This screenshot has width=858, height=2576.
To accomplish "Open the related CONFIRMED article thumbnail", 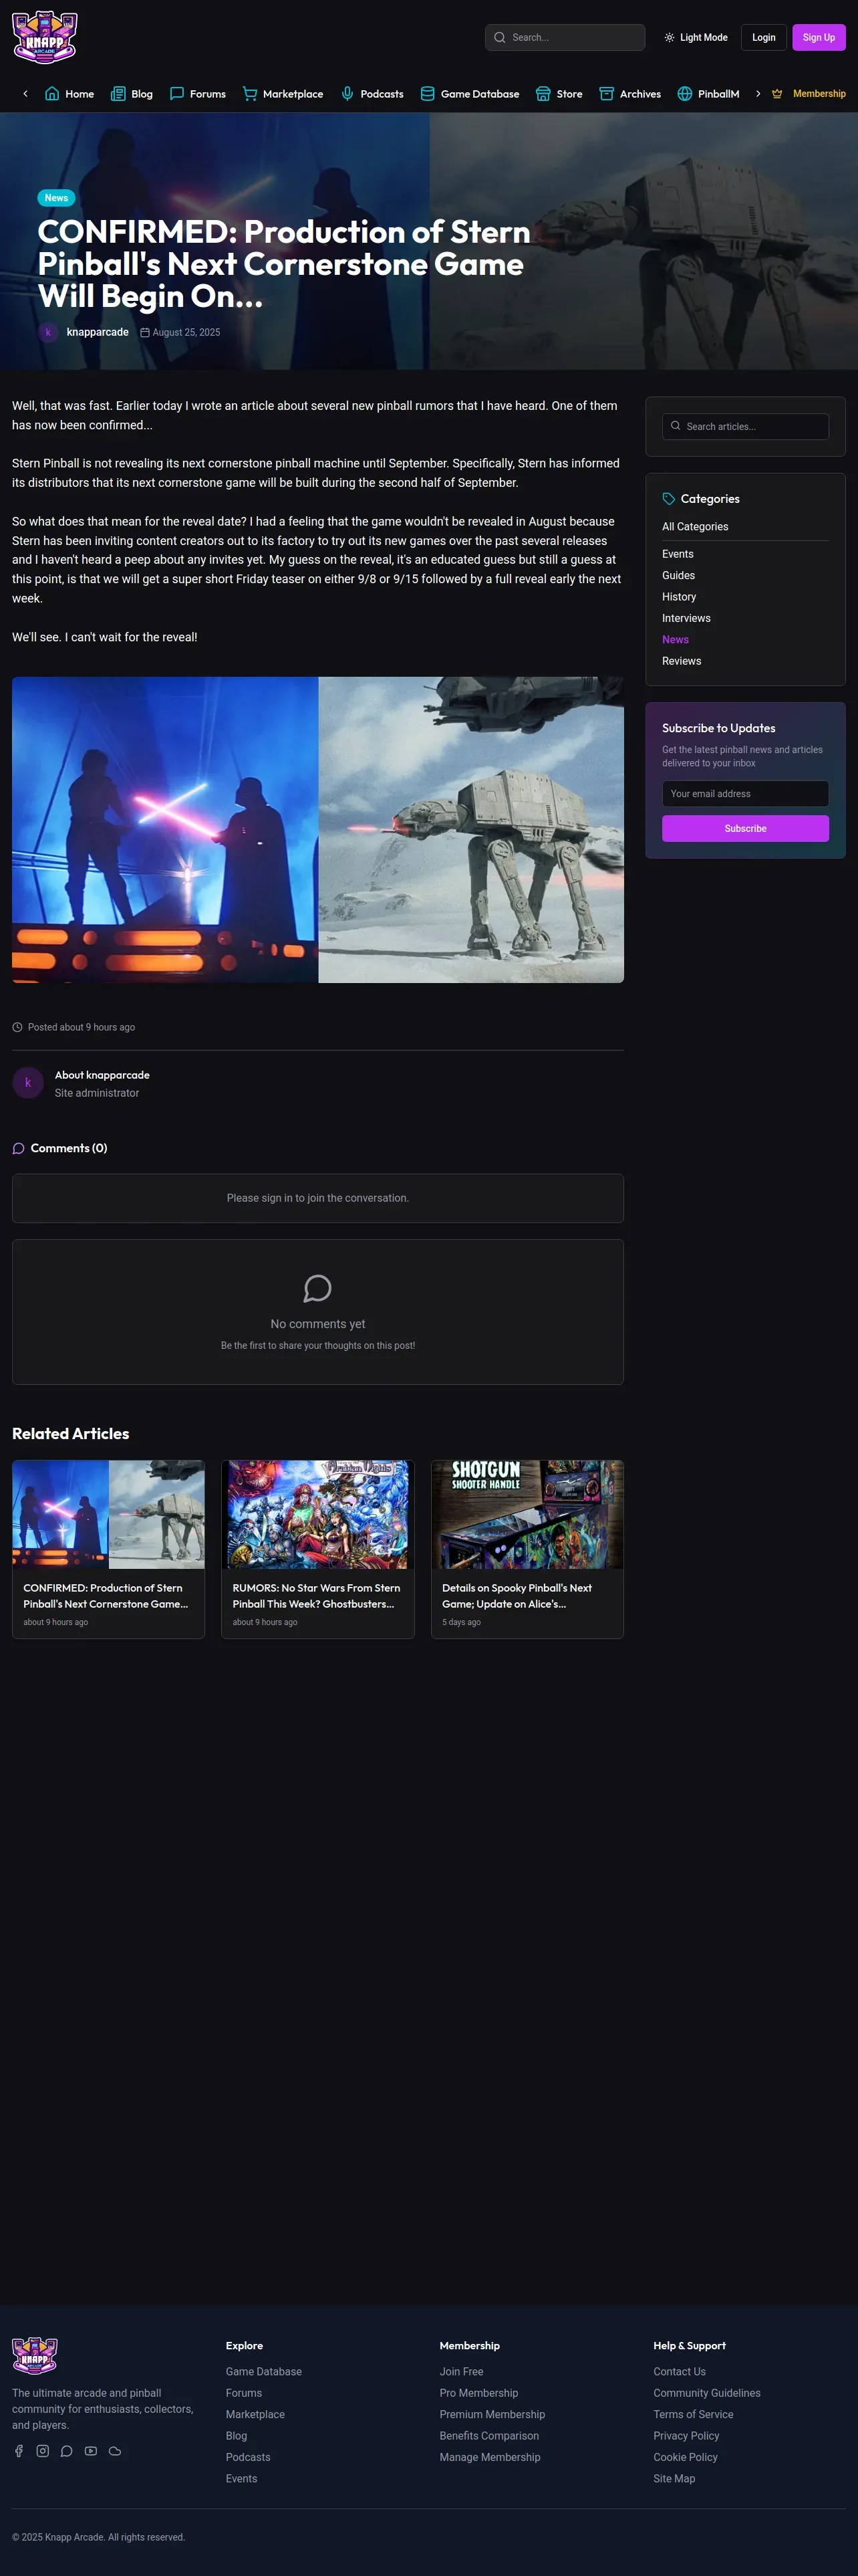I will pyautogui.click(x=109, y=1514).
